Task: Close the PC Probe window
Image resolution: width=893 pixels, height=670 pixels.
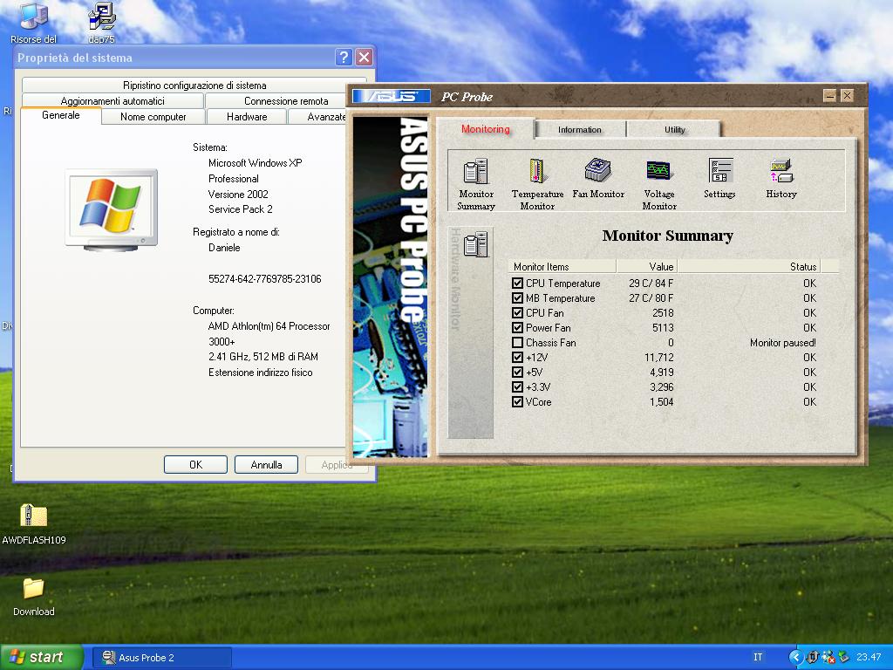Action: (x=847, y=96)
